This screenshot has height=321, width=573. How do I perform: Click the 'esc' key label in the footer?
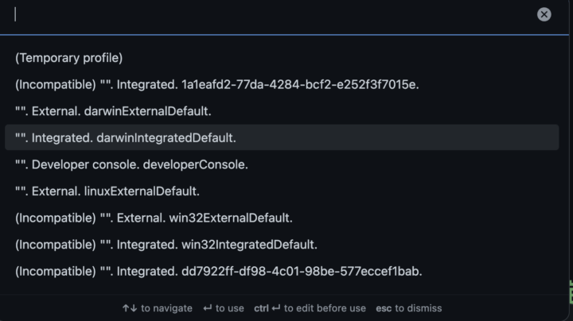(x=384, y=308)
